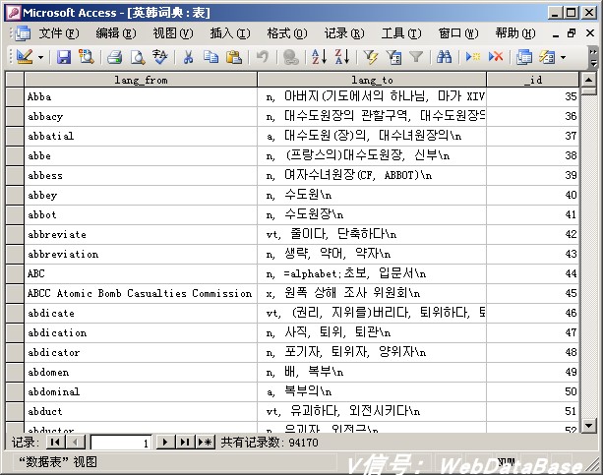Open the 窗口(W) menu
Image resolution: width=603 pixels, height=475 pixels.
tap(458, 33)
